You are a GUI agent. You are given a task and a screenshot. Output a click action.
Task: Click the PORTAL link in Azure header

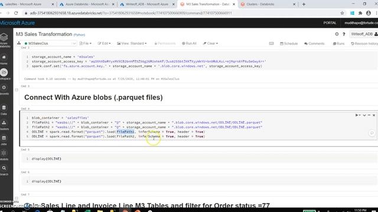pyautogui.click(x=330, y=23)
